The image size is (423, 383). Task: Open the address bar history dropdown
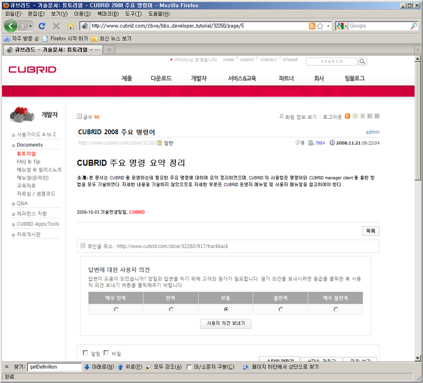[x=328, y=26]
